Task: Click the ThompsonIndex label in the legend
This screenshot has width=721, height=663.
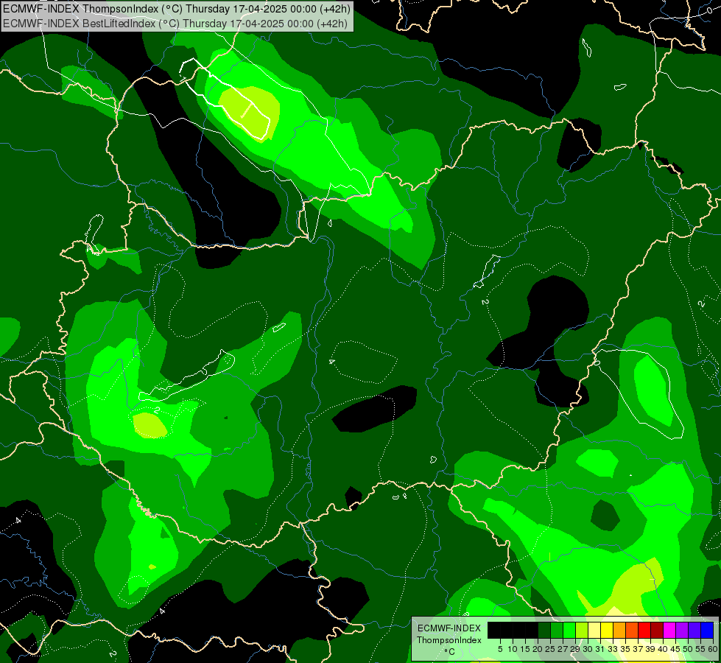Action: point(449,640)
